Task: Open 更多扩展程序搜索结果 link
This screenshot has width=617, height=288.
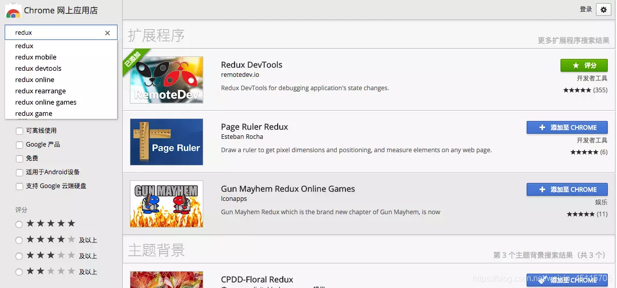Action: tap(573, 40)
